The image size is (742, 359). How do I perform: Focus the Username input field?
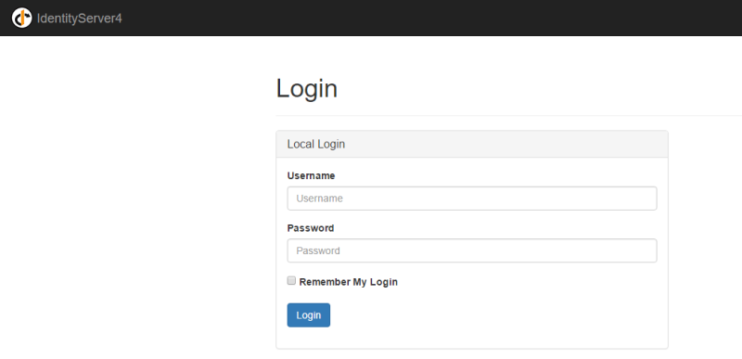(x=472, y=199)
